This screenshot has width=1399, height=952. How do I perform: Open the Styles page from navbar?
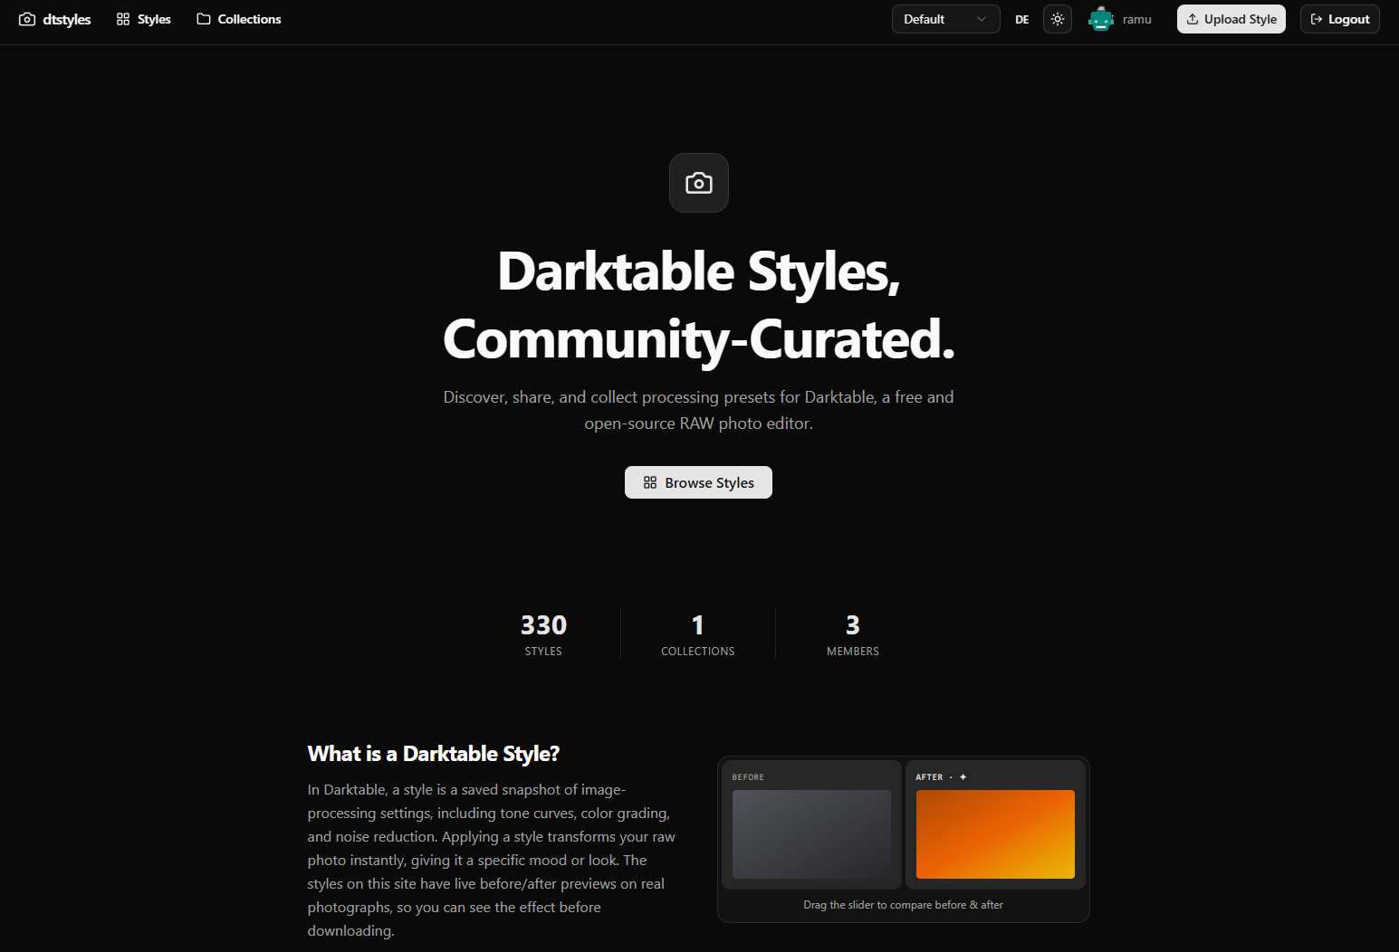point(144,19)
